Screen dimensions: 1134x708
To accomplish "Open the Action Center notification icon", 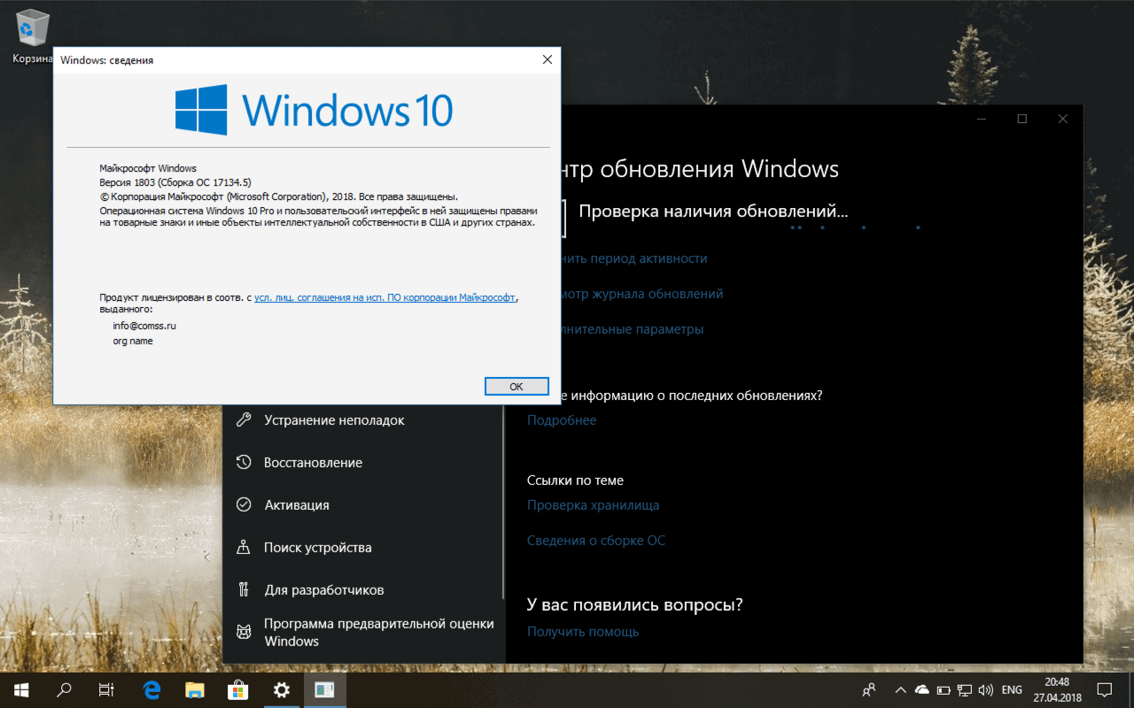I will click(x=1104, y=689).
